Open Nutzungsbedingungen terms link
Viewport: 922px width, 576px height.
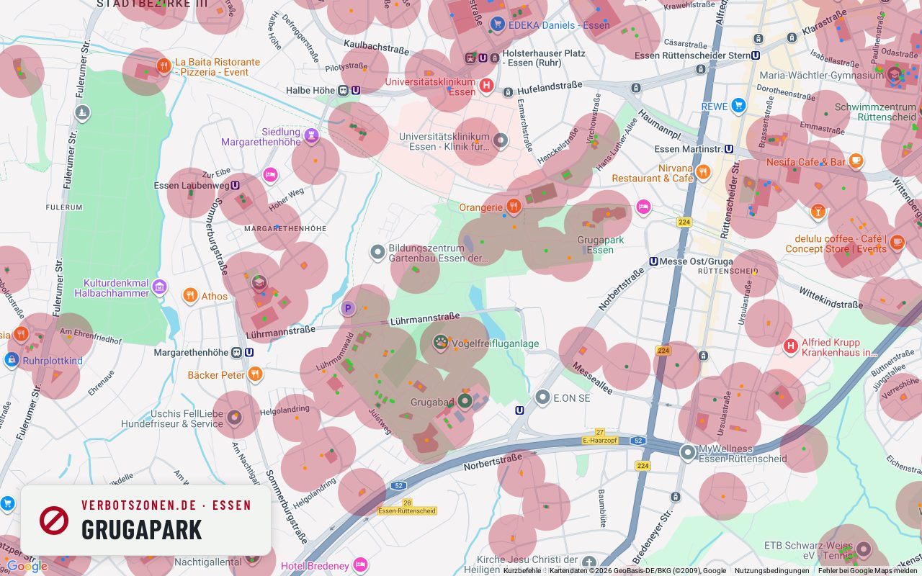coord(771,570)
